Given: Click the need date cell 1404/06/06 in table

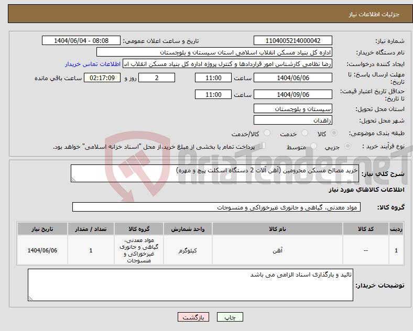Looking at the screenshot, I should coord(42,250).
